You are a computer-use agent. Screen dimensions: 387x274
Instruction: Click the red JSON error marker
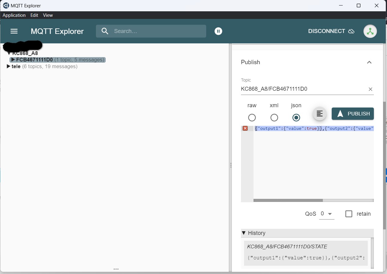[x=245, y=129]
